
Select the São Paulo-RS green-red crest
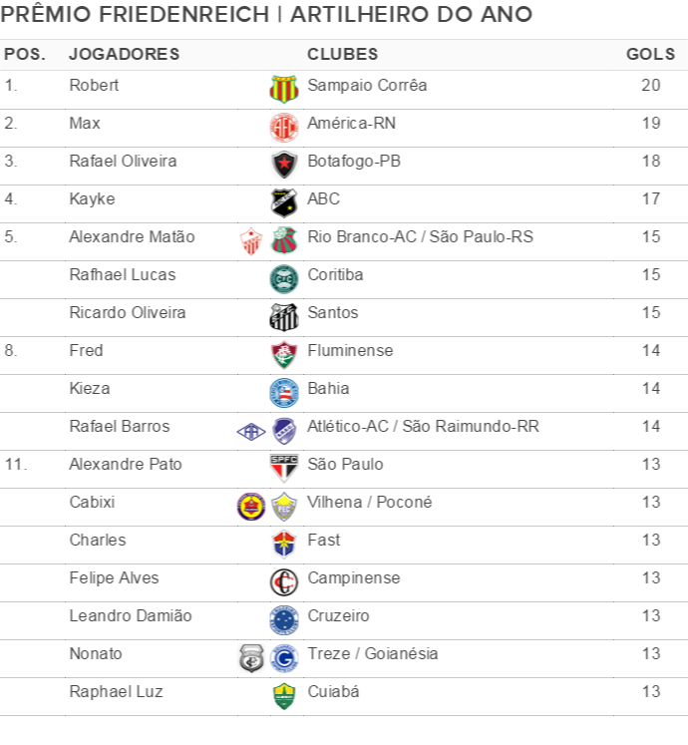pyautogui.click(x=284, y=240)
